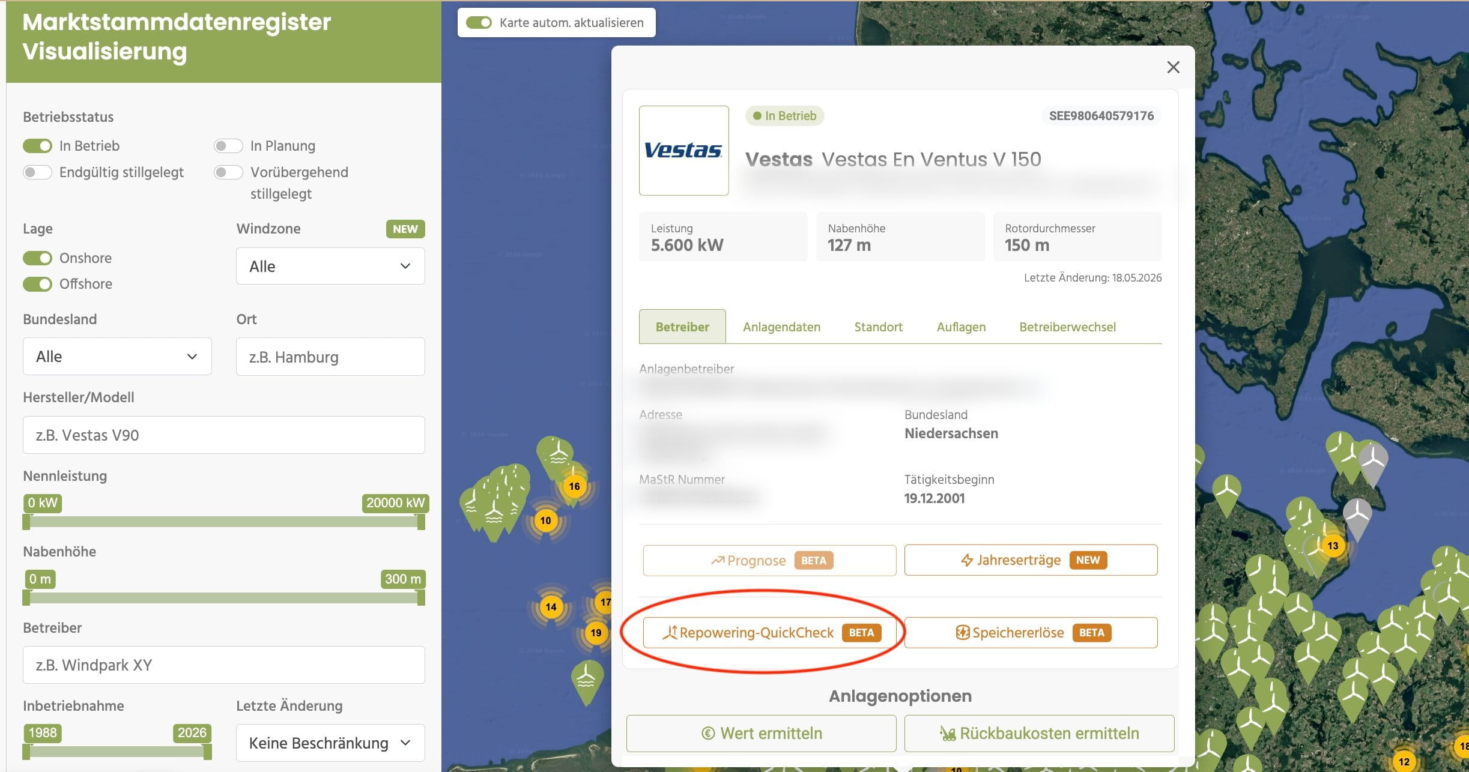Click the yellow cluster marker 19
This screenshot has height=772, width=1469.
tap(596, 633)
